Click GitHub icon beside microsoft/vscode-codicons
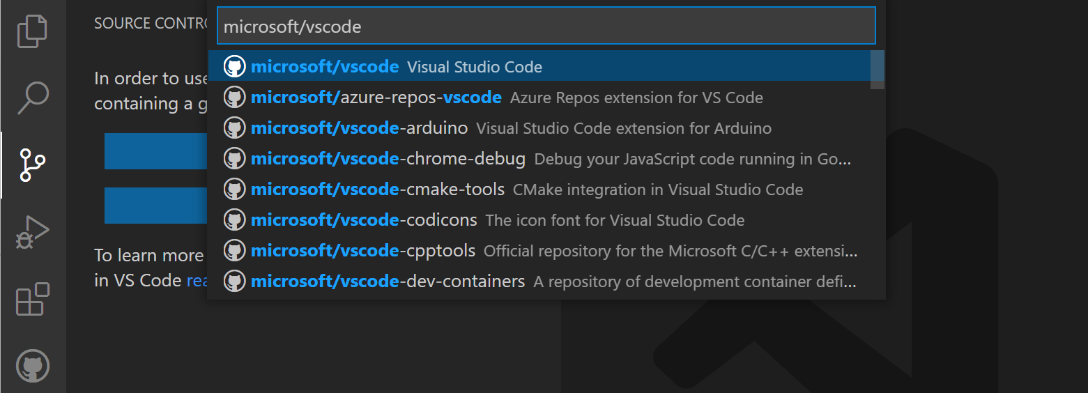Viewport: 1088px width, 393px height. pos(234,220)
